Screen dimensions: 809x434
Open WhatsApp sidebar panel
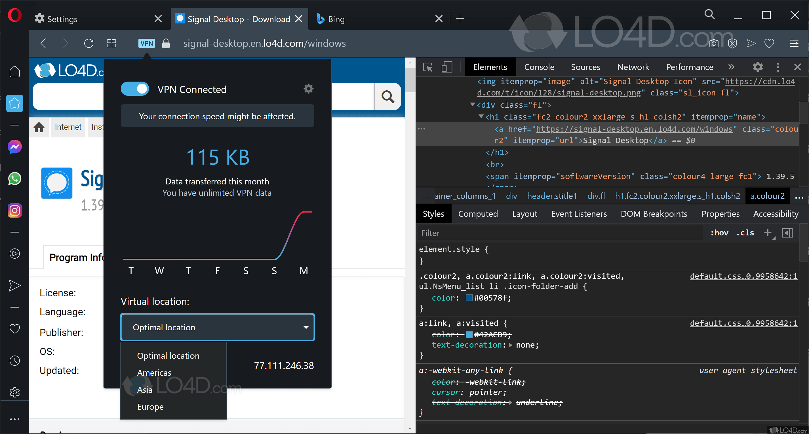[14, 179]
